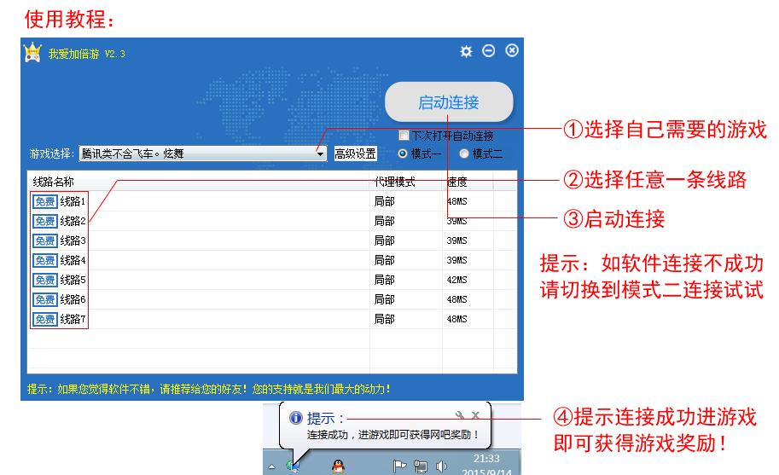Open settings via the gear icon
Viewport: 779px width, 475px height.
466,51
